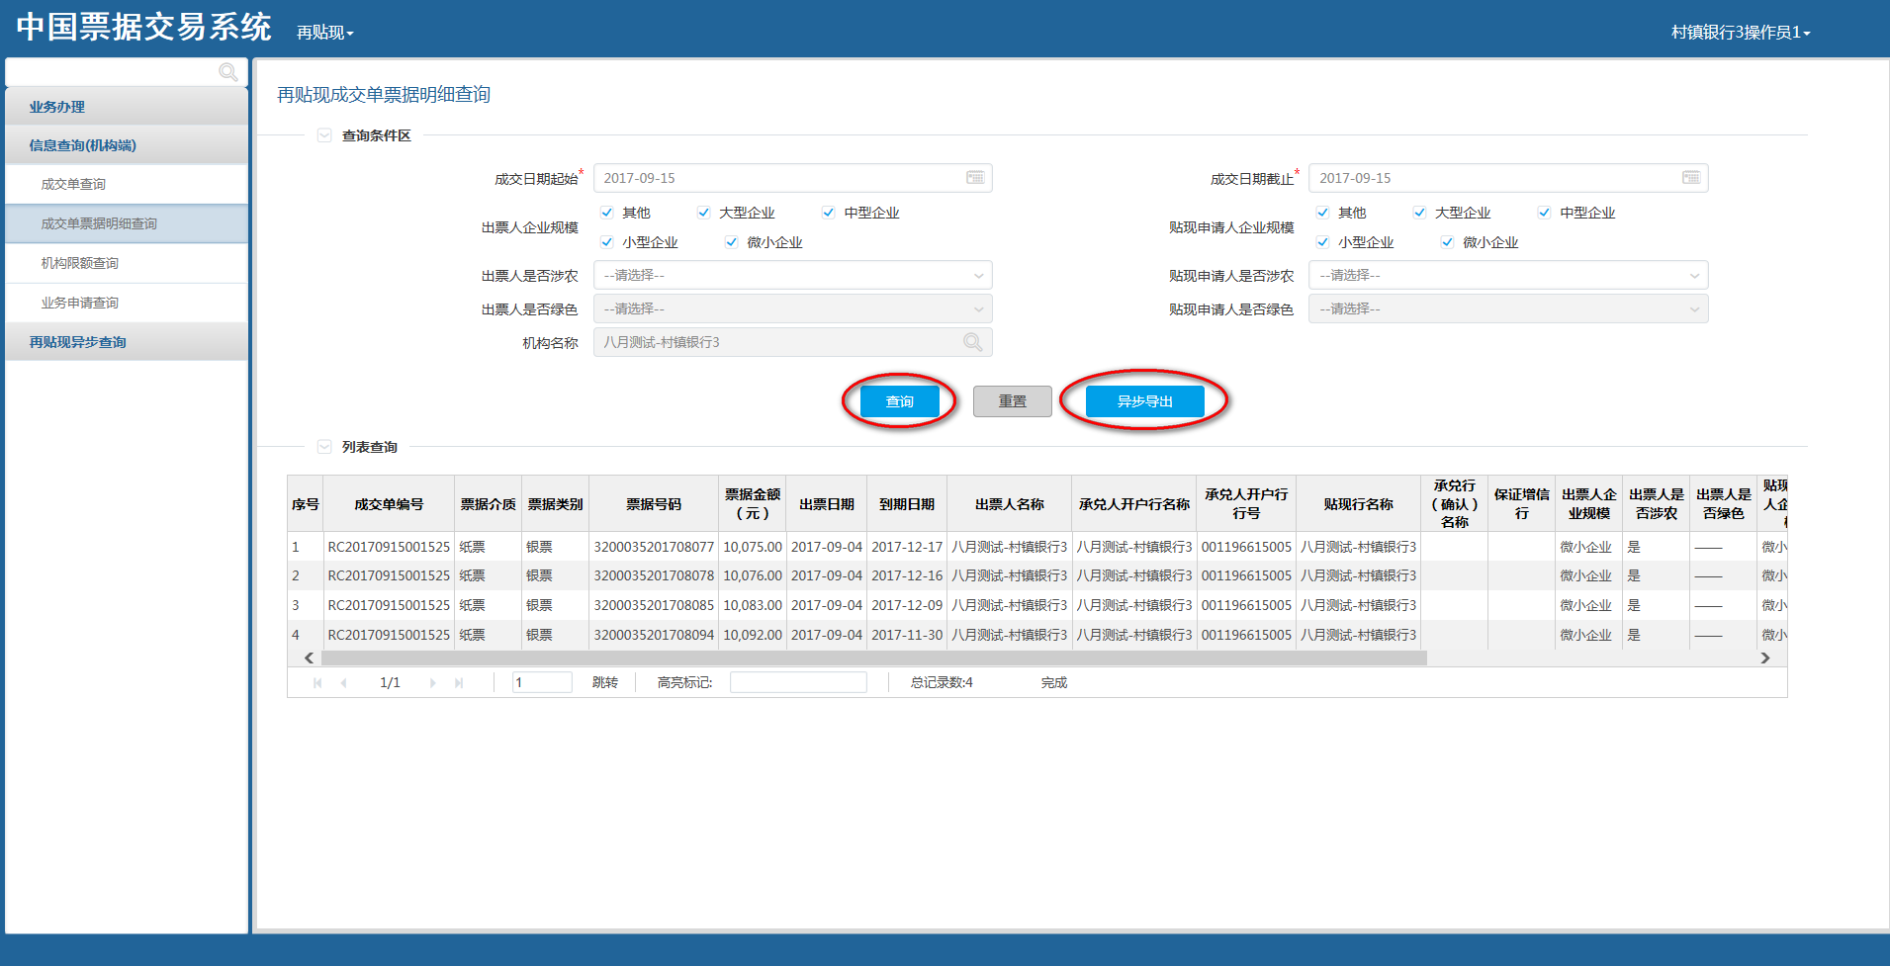Click the 中国票据交易系统 title
This screenshot has width=1890, height=966.
pyautogui.click(x=143, y=27)
